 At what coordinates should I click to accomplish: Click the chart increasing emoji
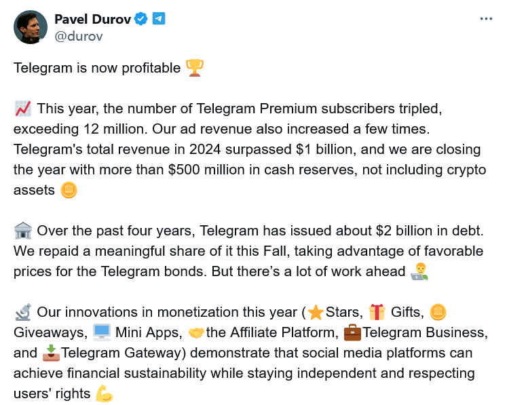23,109
